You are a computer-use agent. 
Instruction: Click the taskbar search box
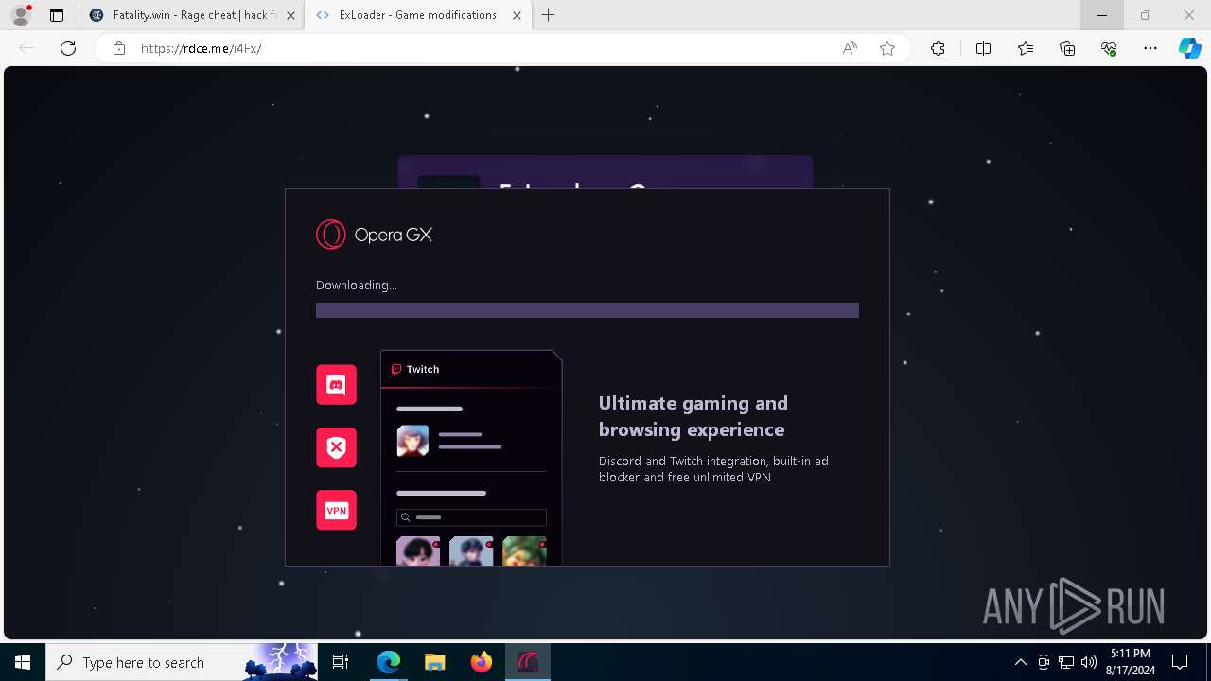tap(182, 662)
